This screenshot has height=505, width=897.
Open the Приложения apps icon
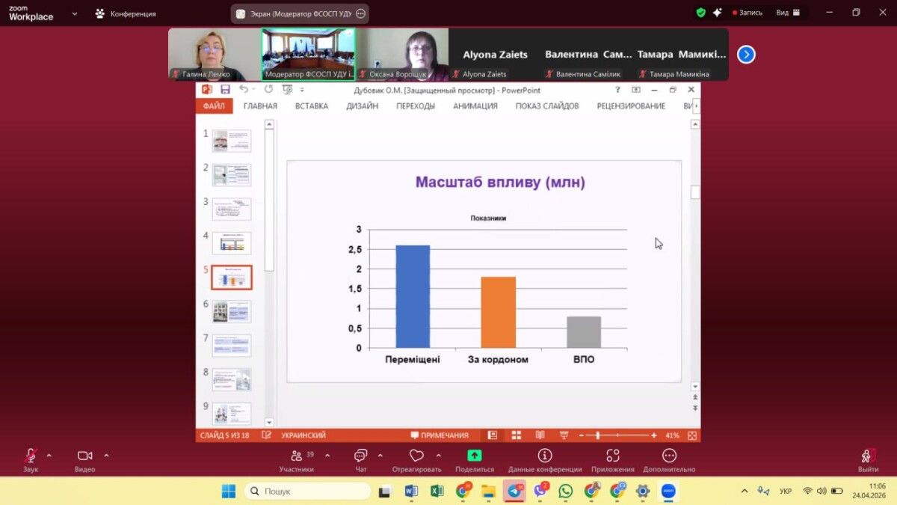coord(613,456)
